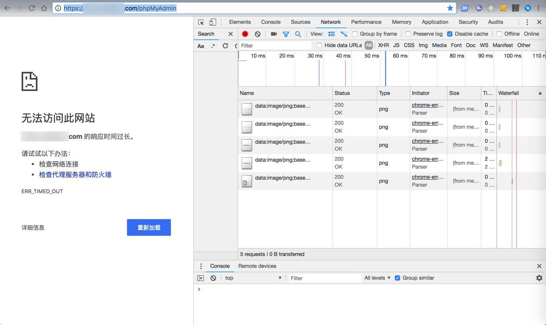Enable Group by frame checkbox
The width and height of the screenshot is (546, 325).
355,34
